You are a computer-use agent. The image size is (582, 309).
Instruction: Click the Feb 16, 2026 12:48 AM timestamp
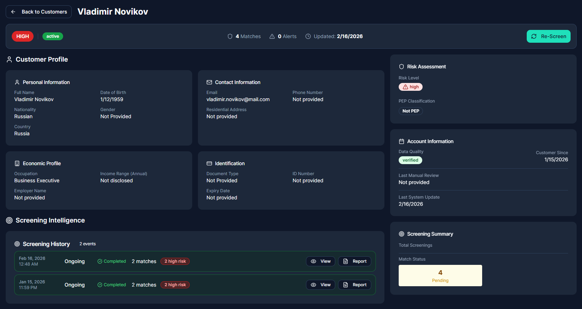pyautogui.click(x=32, y=261)
